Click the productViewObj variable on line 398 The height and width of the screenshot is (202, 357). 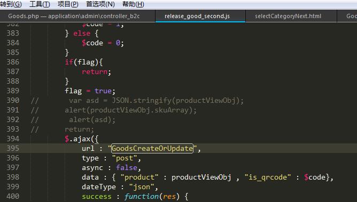[201, 177]
